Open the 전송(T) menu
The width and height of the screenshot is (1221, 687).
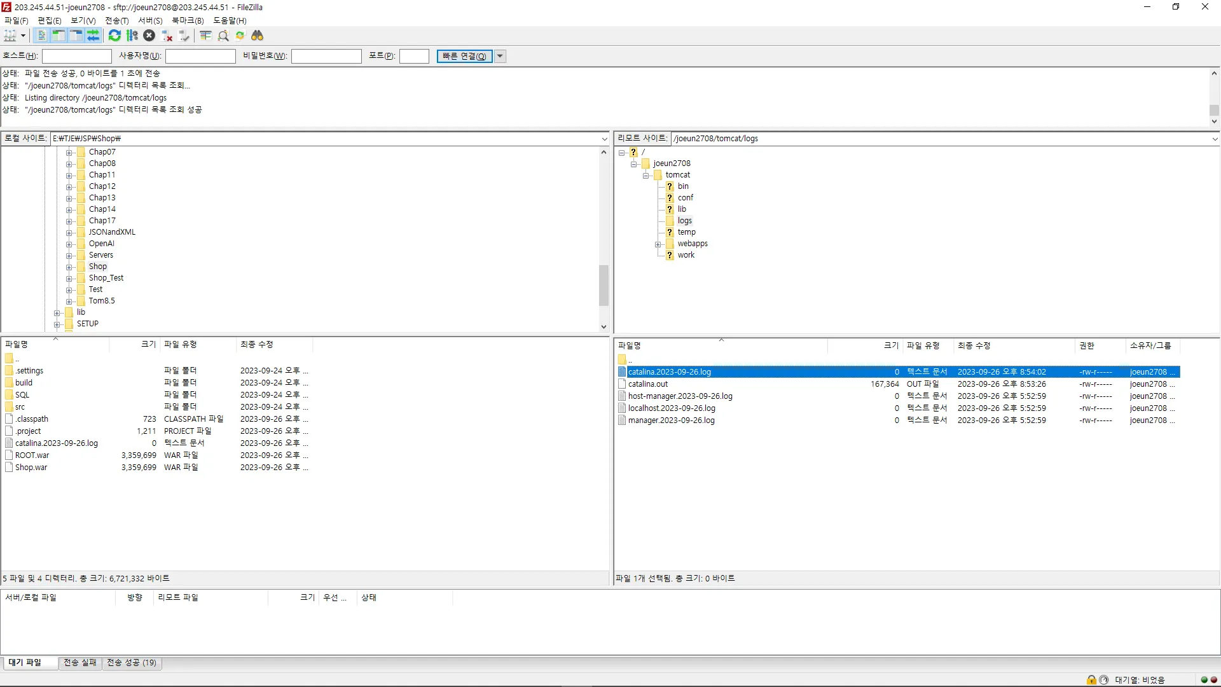tap(116, 20)
